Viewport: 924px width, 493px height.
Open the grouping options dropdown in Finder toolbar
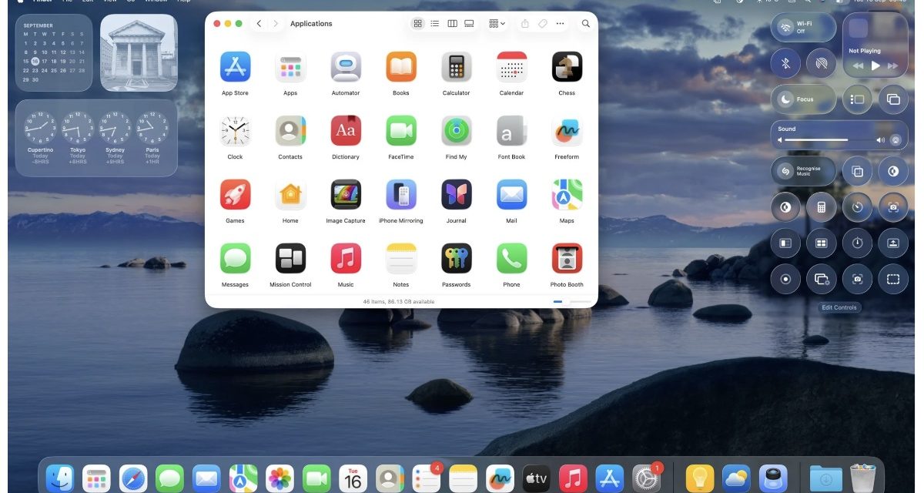click(x=496, y=23)
